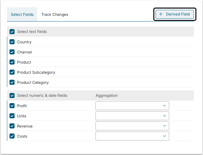
Task: Uncheck the Country field checkbox
Action: point(12,42)
